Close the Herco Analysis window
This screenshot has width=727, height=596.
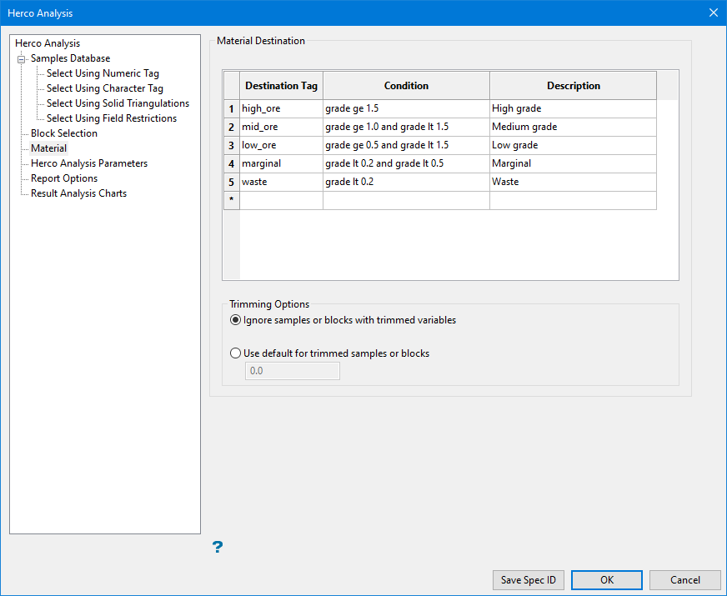coord(714,13)
